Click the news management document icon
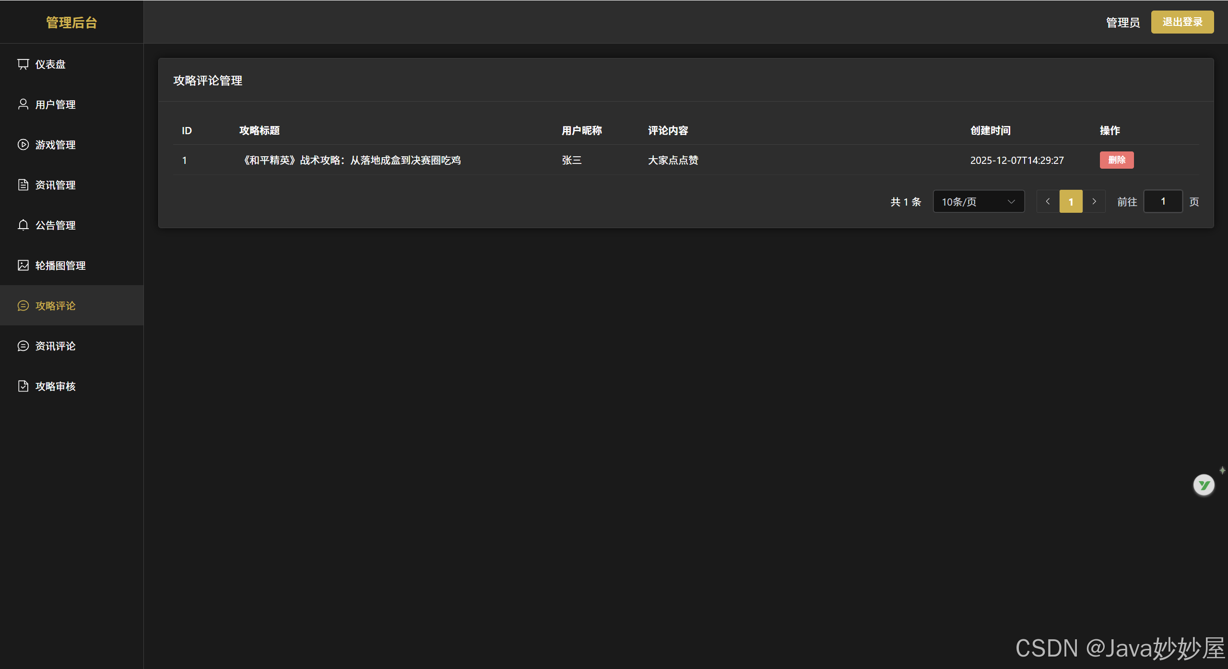 pyautogui.click(x=23, y=185)
